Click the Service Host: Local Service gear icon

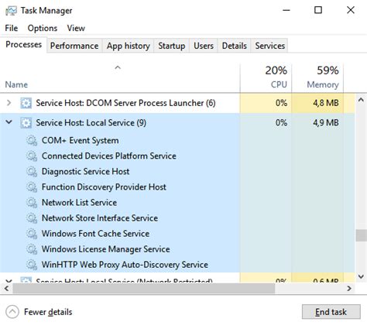26,123
